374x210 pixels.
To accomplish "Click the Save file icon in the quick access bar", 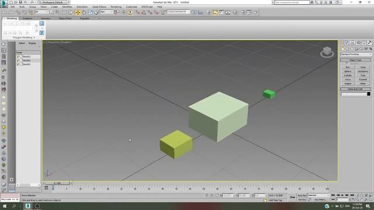I will (20, 2).
